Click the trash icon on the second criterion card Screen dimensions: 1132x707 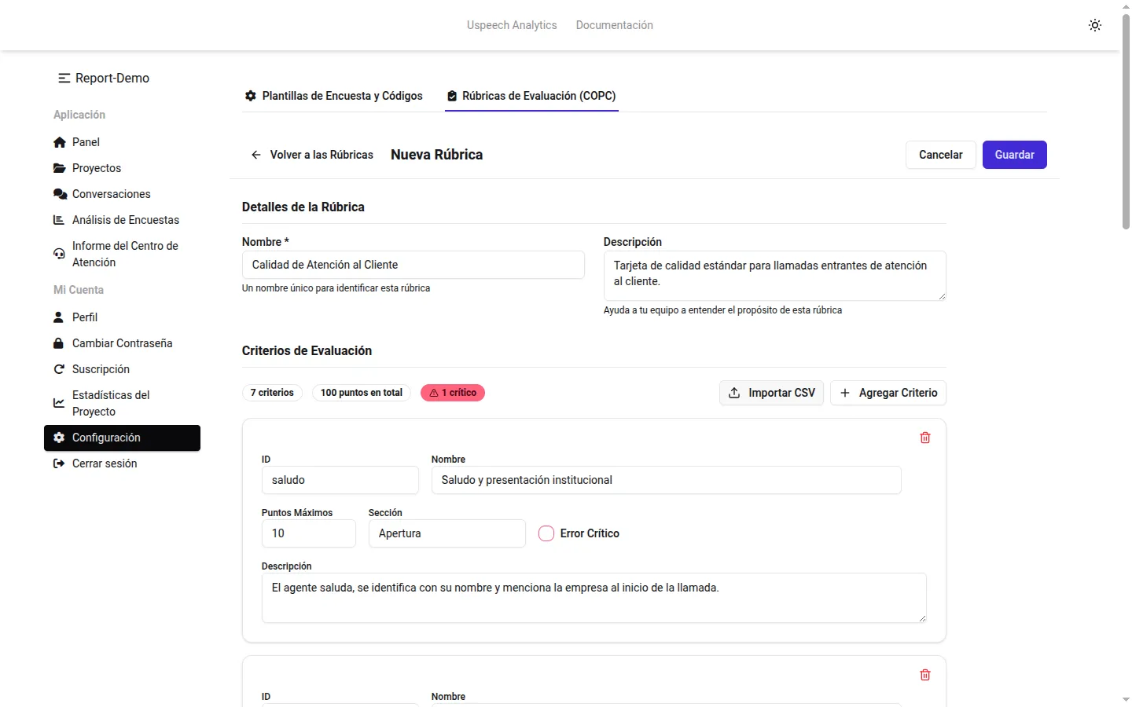[925, 675]
